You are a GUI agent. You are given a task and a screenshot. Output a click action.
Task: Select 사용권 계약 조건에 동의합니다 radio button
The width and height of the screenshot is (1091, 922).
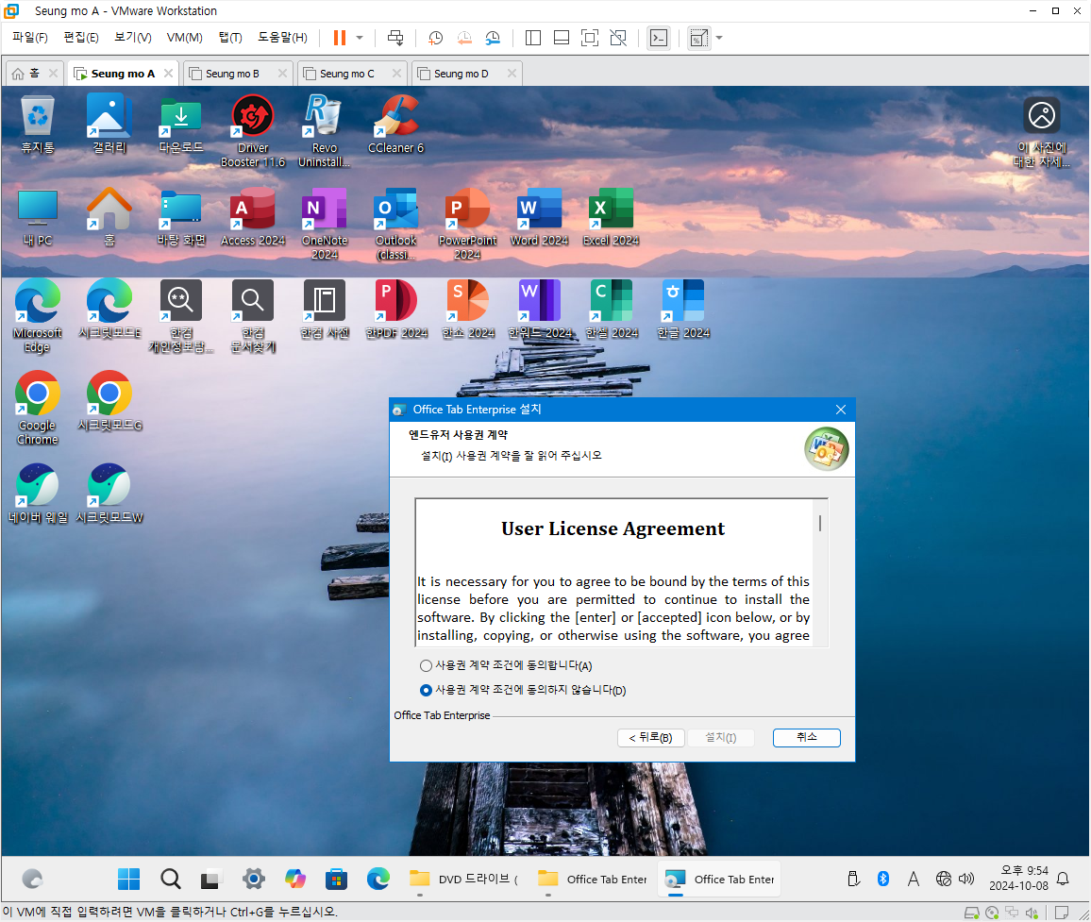click(426, 666)
